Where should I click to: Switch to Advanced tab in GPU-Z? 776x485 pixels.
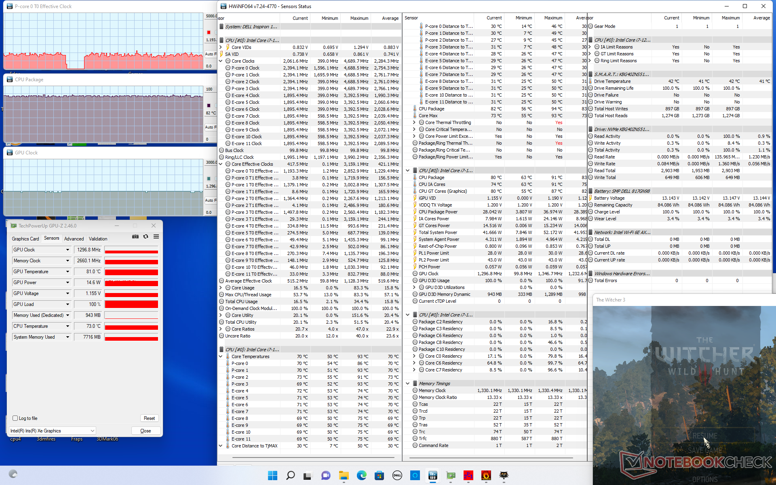pos(74,239)
